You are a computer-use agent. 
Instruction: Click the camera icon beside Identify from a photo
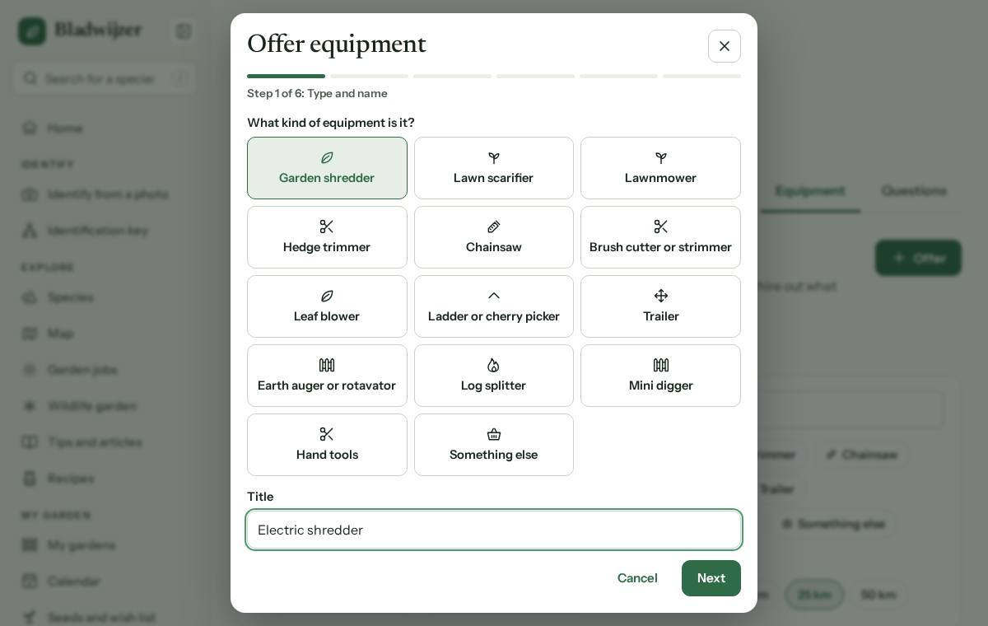(x=30, y=194)
